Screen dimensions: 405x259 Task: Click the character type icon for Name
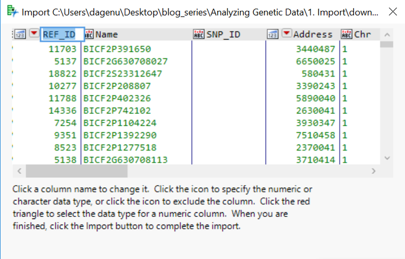pos(89,35)
